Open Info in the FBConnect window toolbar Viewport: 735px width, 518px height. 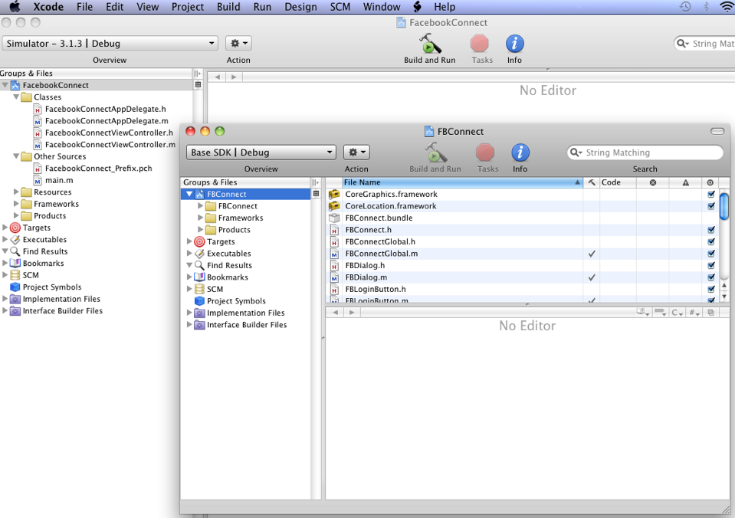tap(520, 152)
